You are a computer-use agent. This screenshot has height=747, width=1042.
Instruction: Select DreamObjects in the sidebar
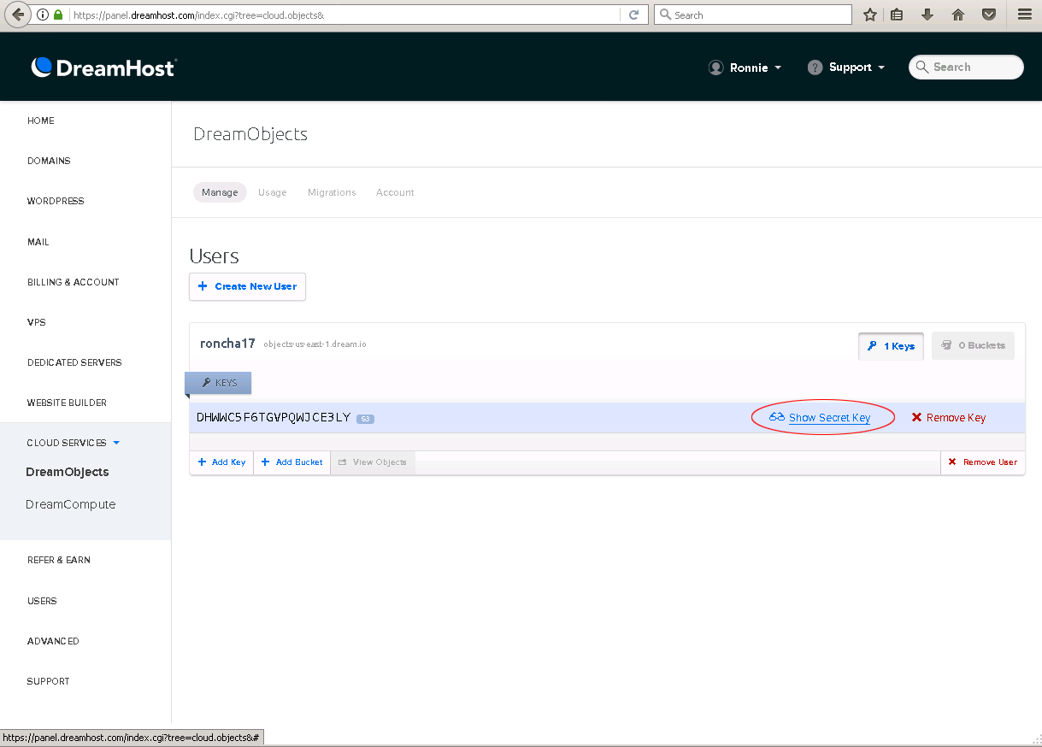click(x=68, y=472)
